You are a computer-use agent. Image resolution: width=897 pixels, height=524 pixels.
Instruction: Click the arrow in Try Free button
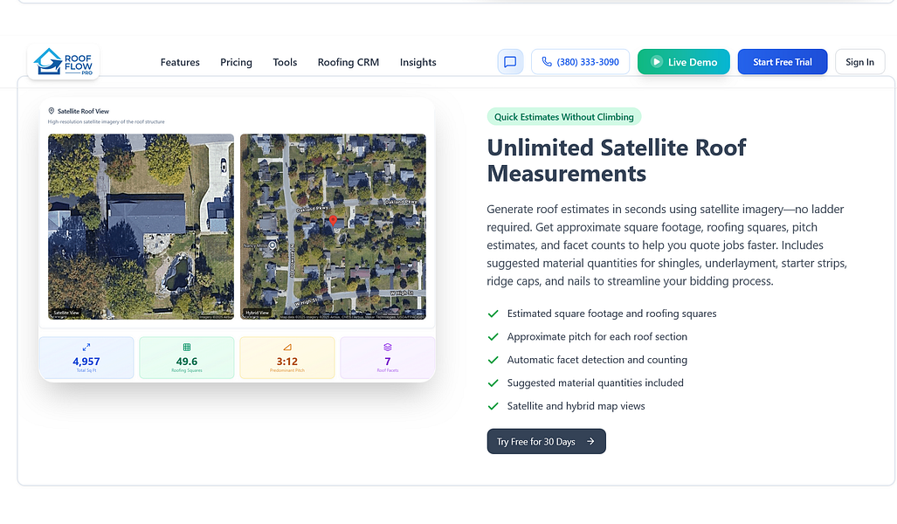tap(590, 442)
